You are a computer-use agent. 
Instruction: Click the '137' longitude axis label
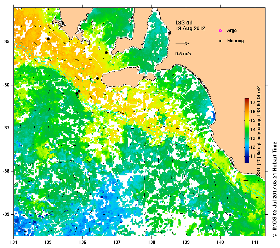(117, 242)
